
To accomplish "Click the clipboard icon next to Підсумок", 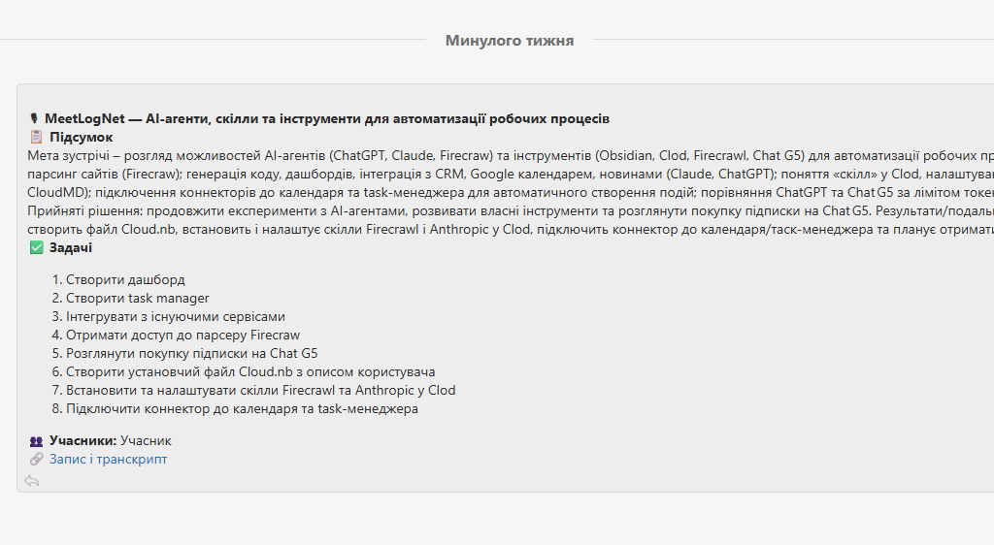I will [x=36, y=137].
